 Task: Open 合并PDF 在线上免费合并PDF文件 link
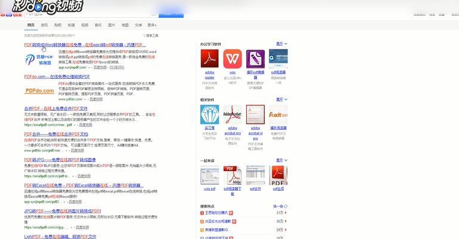tap(56, 108)
